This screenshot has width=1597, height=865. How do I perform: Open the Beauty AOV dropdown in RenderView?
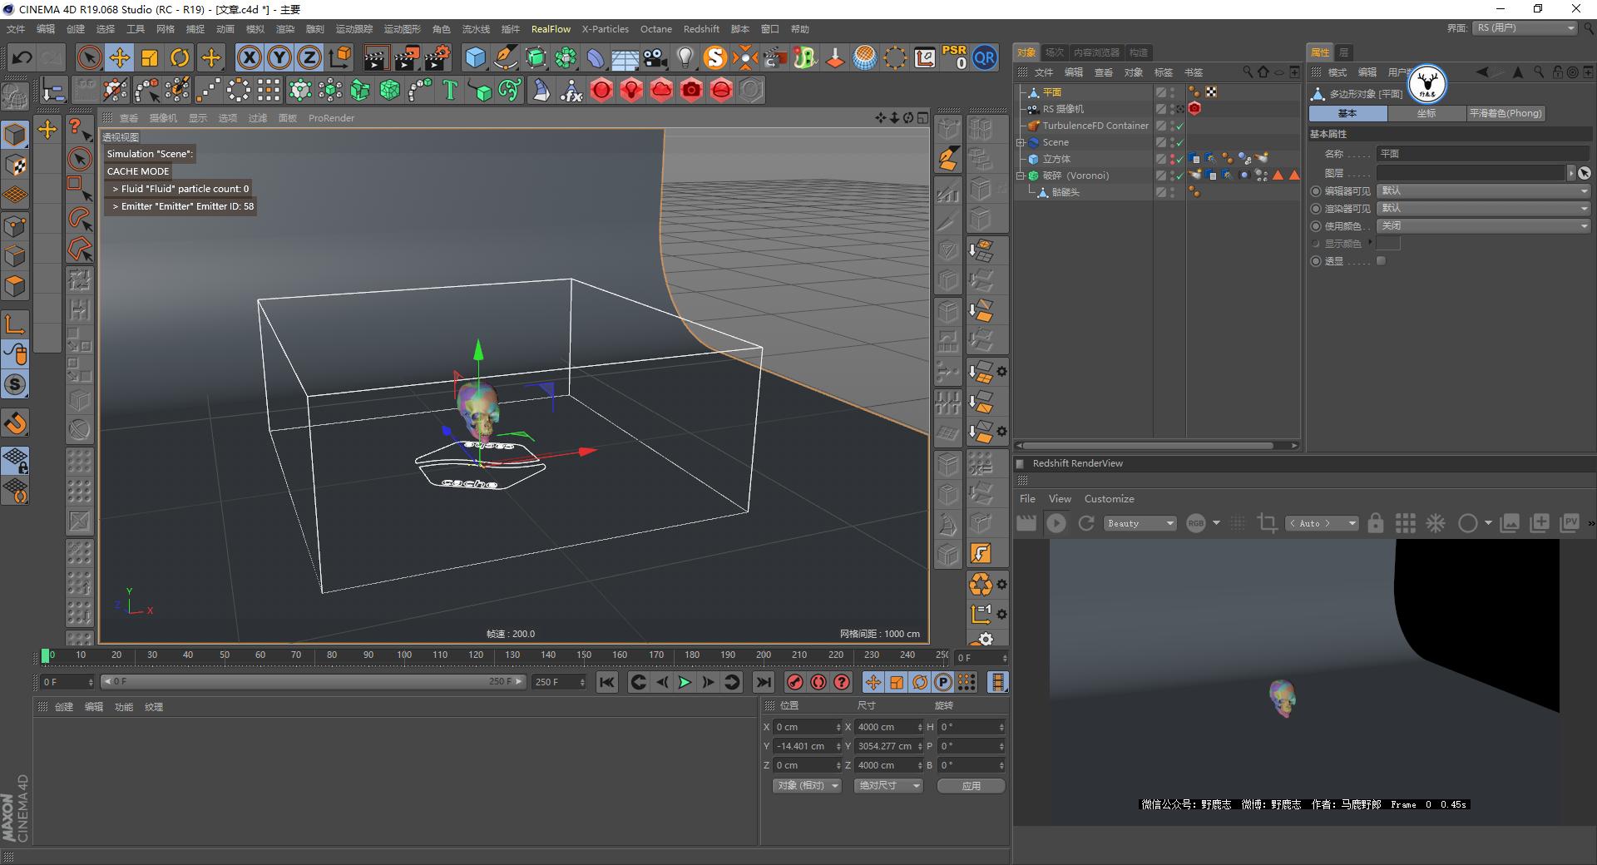1139,523
